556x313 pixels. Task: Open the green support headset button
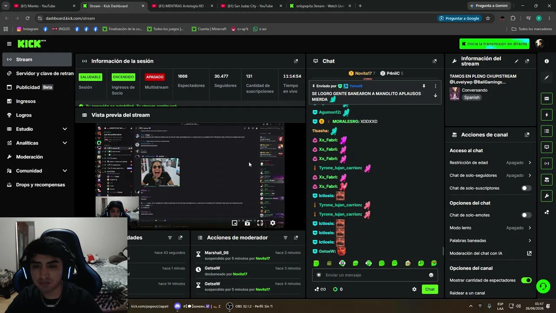543,286
